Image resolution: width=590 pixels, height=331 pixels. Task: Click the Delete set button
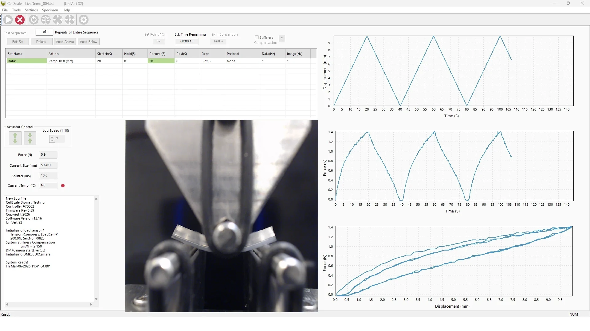point(41,42)
